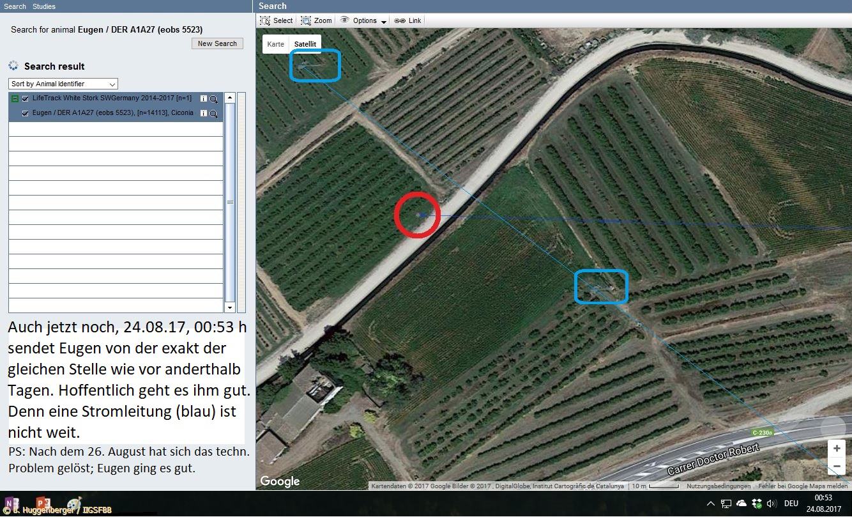Uncheck the Eugen / DER A1A27 checkbox
This screenshot has width=852, height=517.
pos(26,114)
